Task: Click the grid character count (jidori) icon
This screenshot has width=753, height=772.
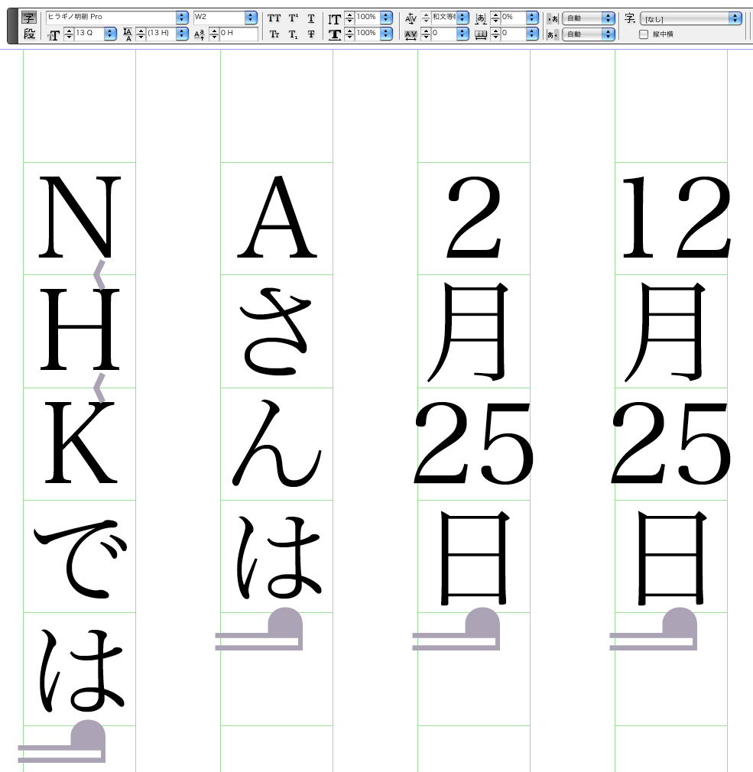Action: pos(481,34)
